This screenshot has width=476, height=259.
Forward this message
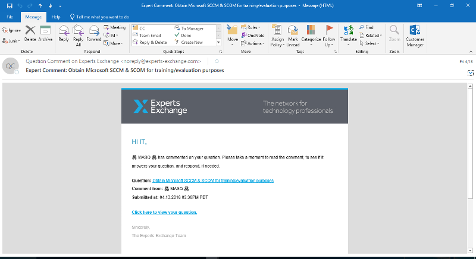94,34
